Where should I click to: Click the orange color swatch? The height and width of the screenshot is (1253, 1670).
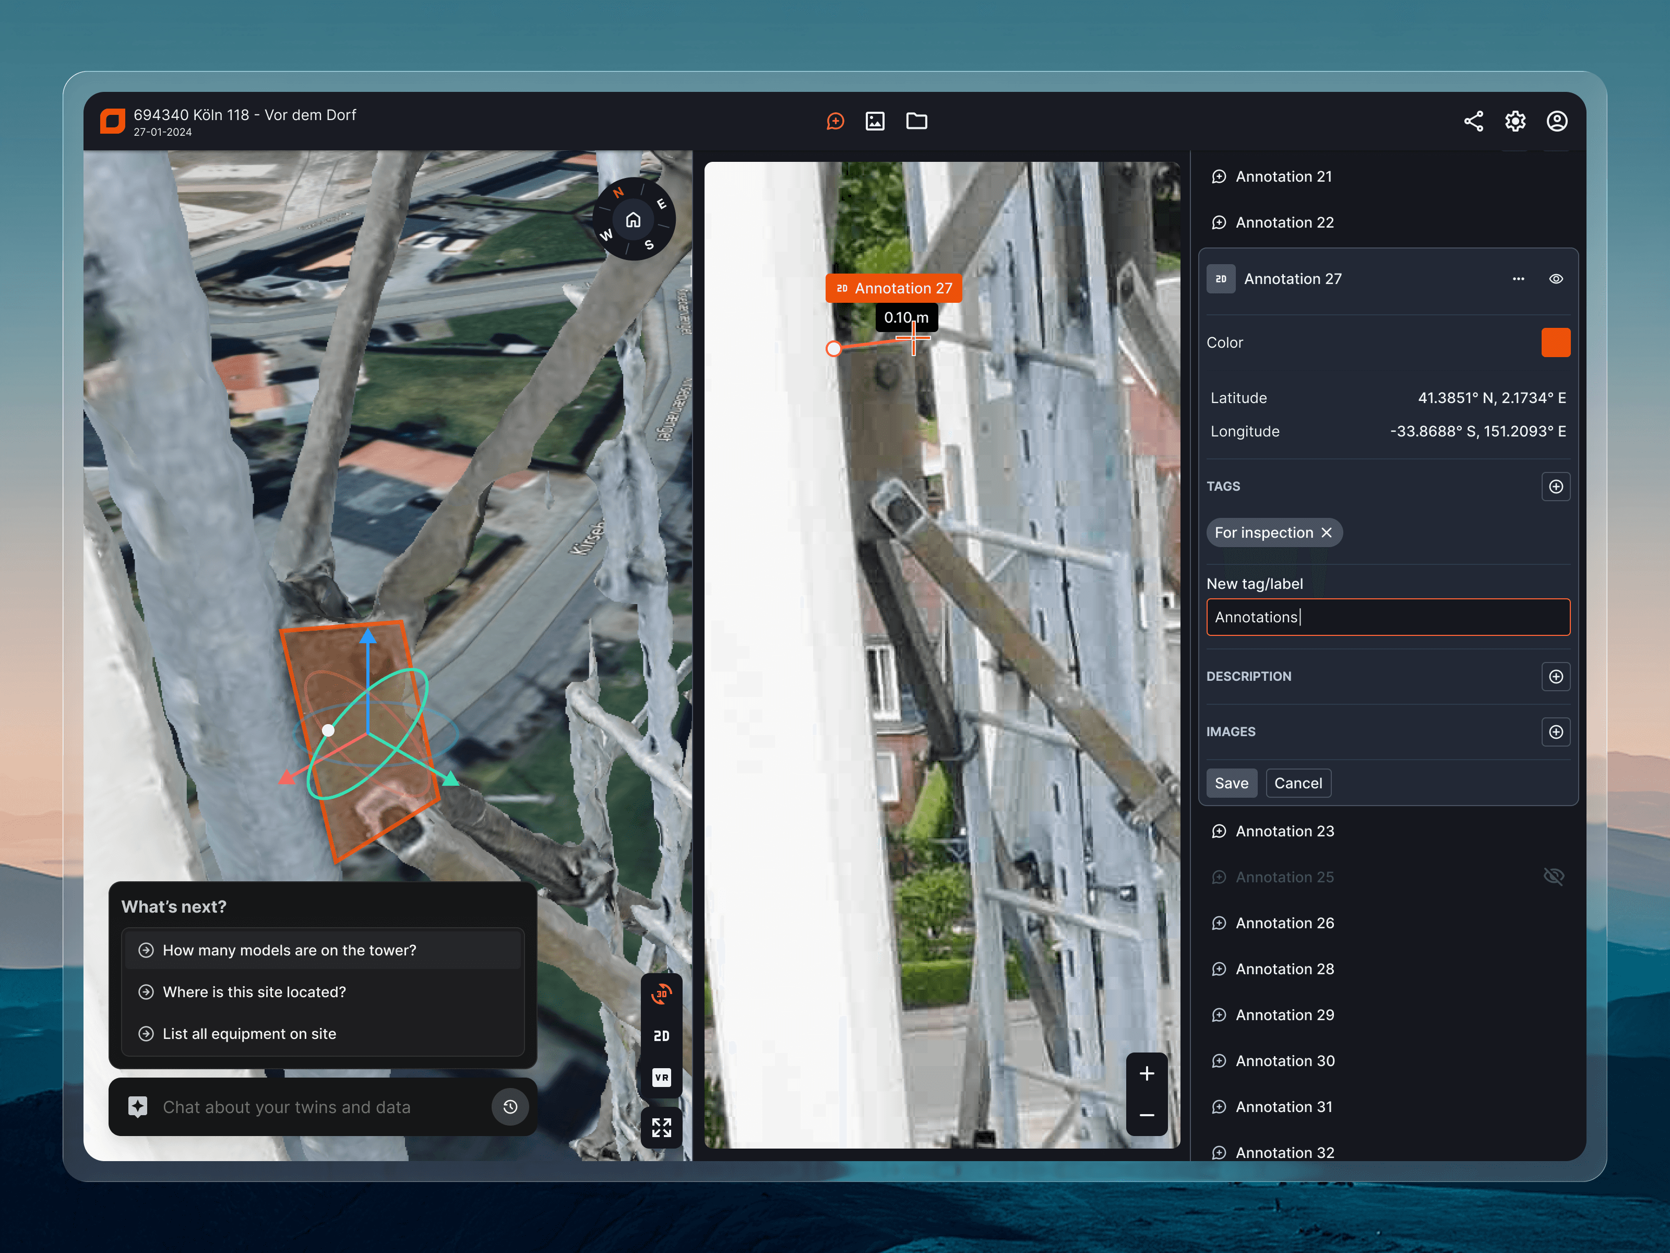pos(1555,342)
